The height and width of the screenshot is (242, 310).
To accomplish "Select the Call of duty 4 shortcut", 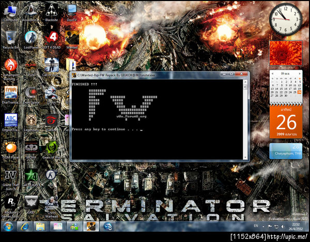I will (31, 178).
